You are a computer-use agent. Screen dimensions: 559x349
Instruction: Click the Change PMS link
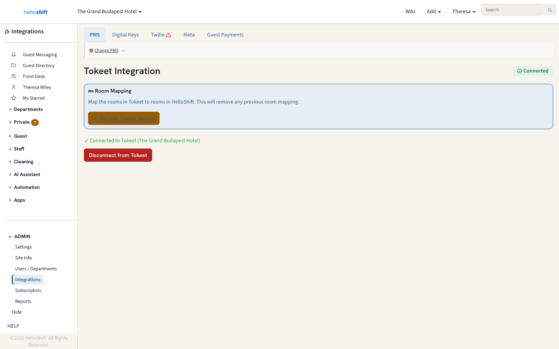click(x=106, y=51)
